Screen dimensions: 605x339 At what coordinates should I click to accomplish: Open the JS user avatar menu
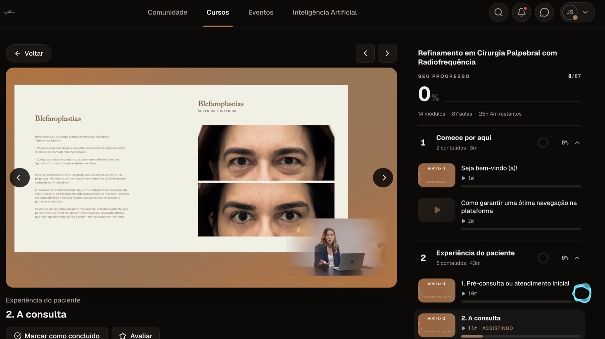point(577,12)
